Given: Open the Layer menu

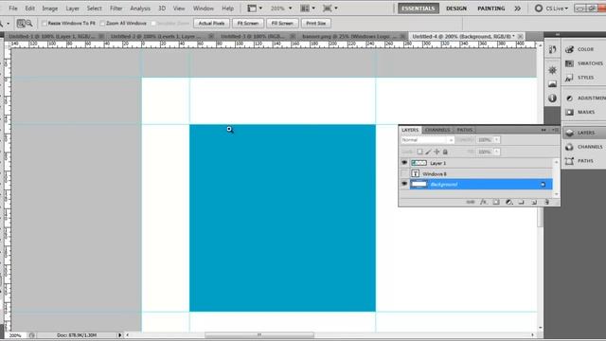Looking at the screenshot, I should tap(72, 9).
